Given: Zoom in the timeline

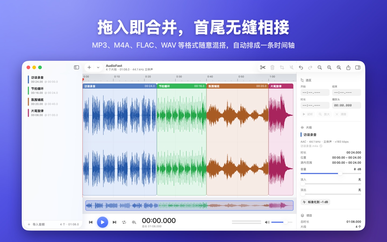Looking at the screenshot, I should tap(329, 67).
